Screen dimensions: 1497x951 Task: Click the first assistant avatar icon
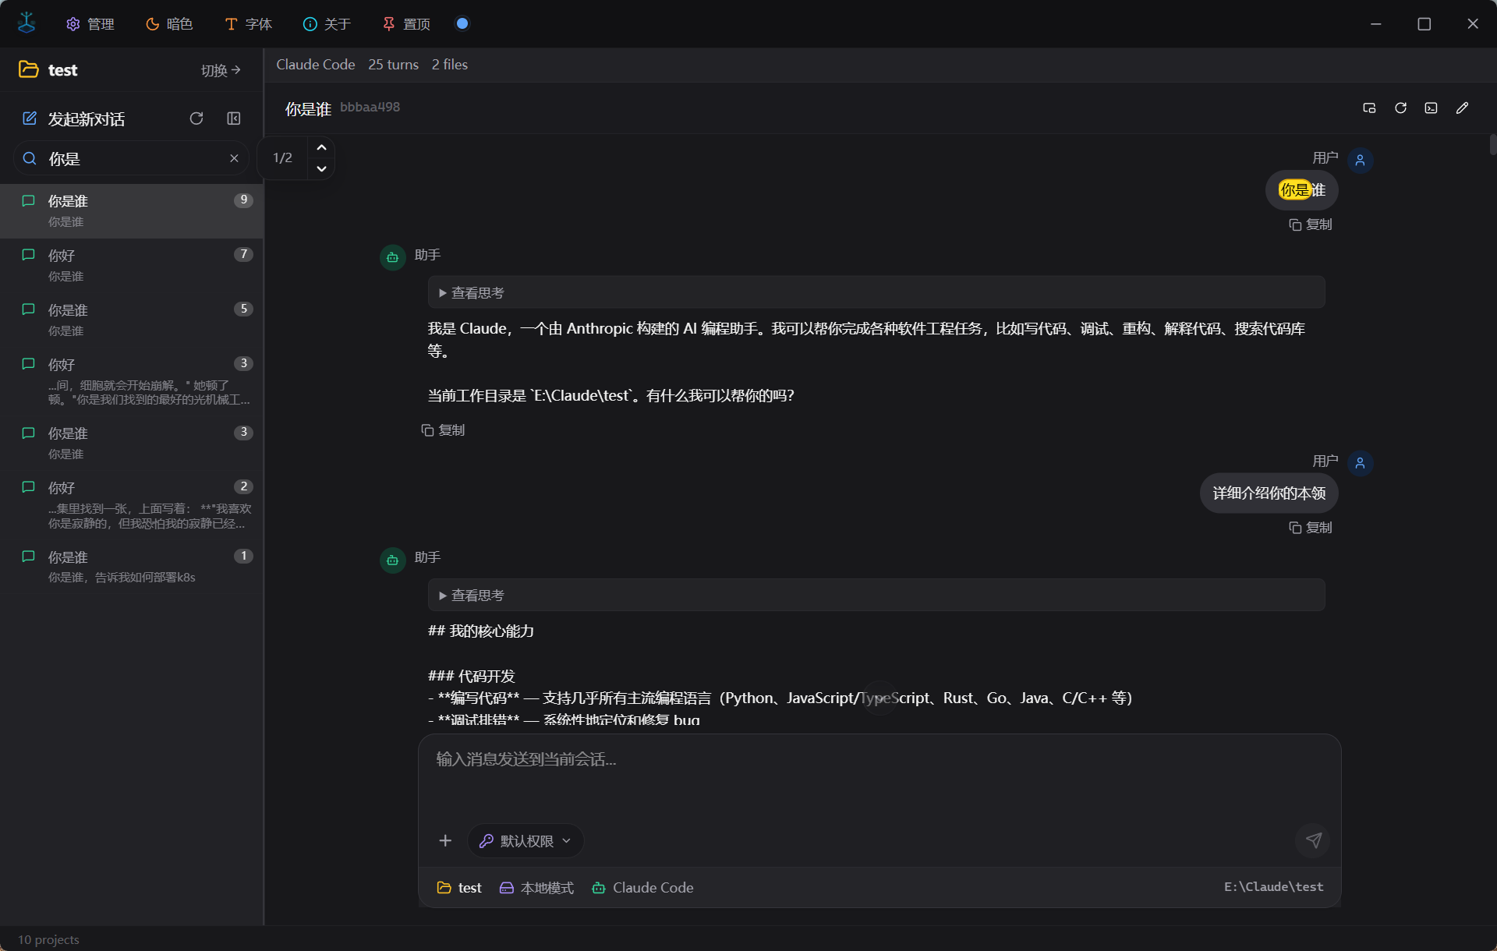pyautogui.click(x=392, y=257)
